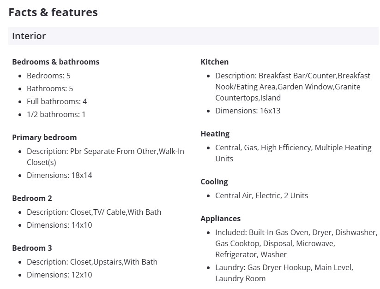Click the Kitchen subheading
Screen dimensions: 380x289
point(214,62)
